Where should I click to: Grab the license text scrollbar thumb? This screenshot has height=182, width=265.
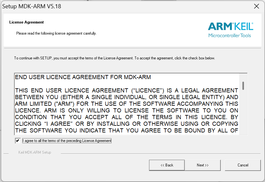pos(243,85)
